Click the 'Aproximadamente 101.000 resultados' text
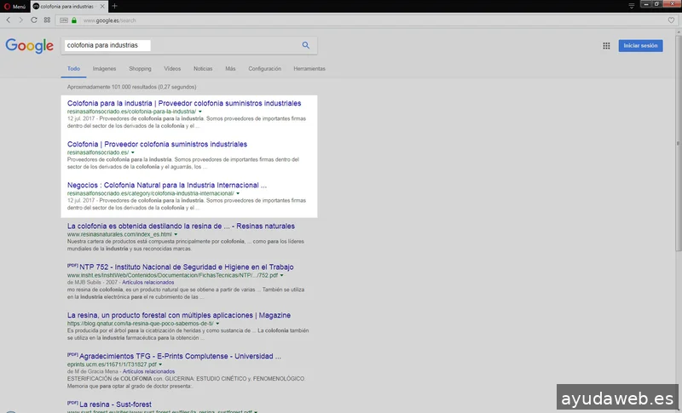 [132, 87]
